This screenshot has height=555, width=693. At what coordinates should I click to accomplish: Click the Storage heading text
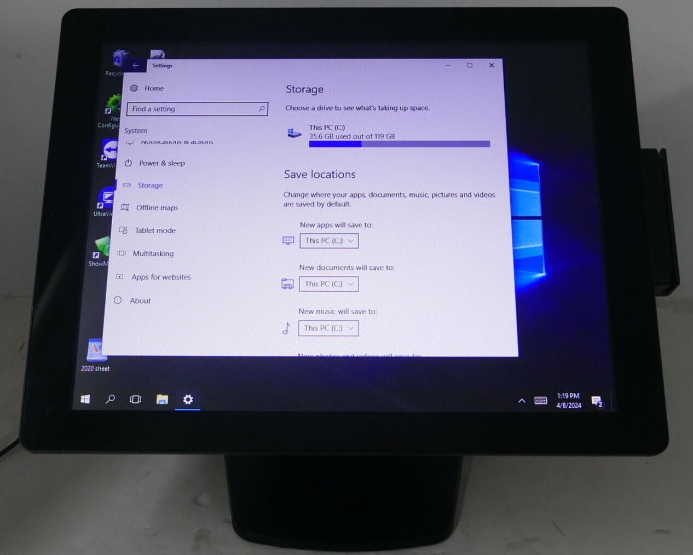304,89
